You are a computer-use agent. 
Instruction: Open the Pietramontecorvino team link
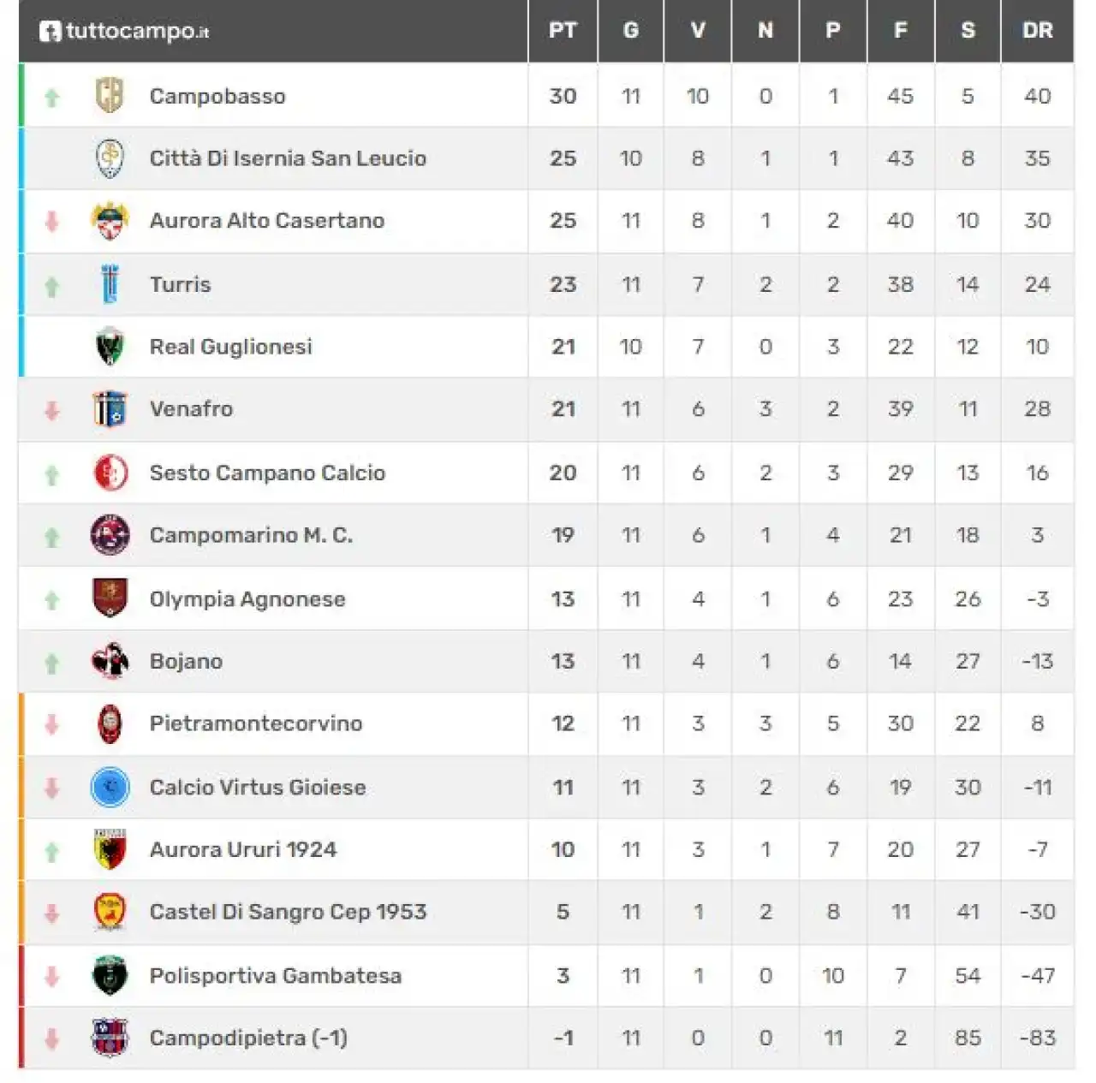[x=256, y=723]
